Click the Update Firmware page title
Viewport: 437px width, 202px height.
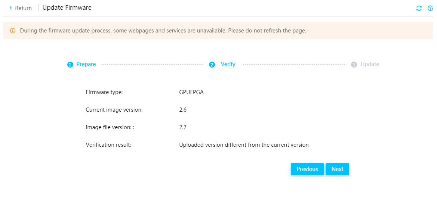point(67,8)
